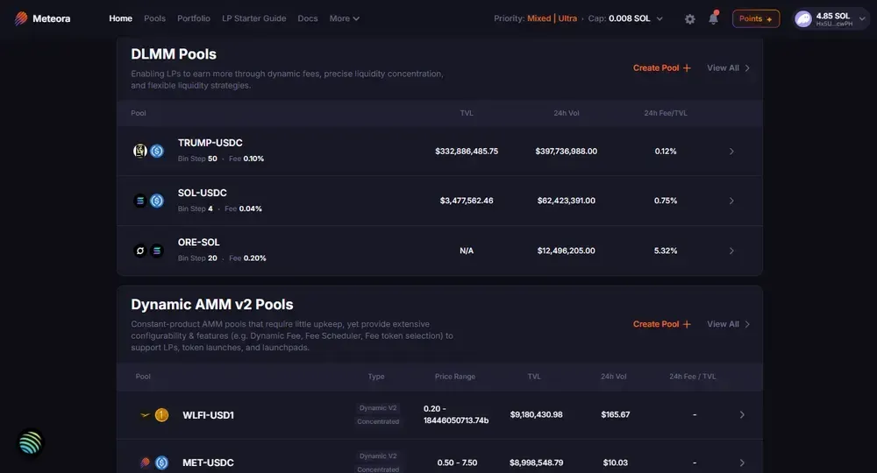Click SOL token icon in SOL-USDC row
This screenshot has width=877, height=473.
pos(139,201)
